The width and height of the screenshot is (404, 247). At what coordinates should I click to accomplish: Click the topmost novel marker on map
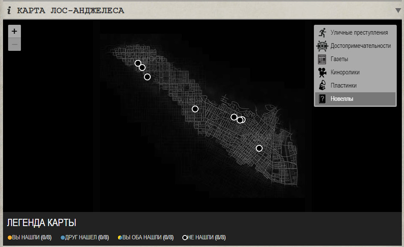(138, 63)
